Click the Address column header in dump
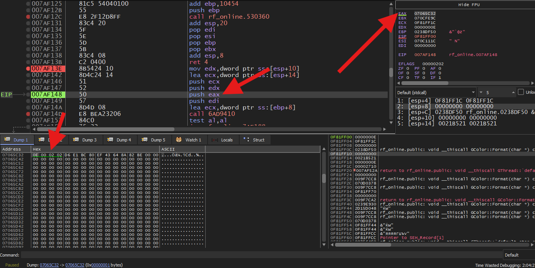This screenshot has width=535, height=268. (15, 149)
